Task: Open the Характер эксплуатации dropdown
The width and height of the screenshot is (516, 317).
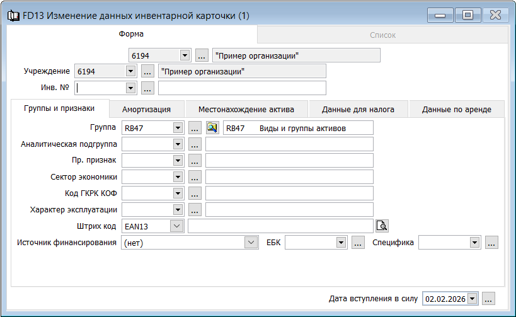Action: tap(178, 210)
